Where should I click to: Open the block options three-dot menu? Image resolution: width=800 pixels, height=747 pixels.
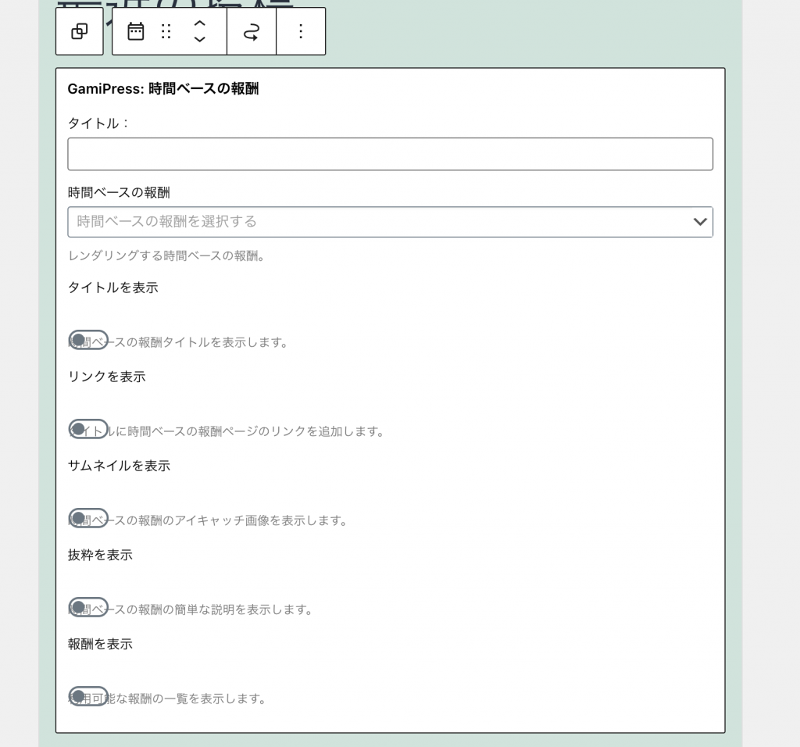click(301, 31)
